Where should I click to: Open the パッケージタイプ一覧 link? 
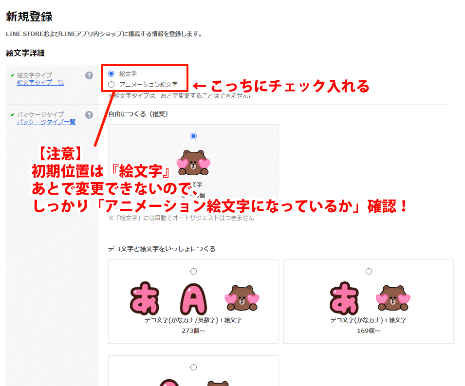46,122
